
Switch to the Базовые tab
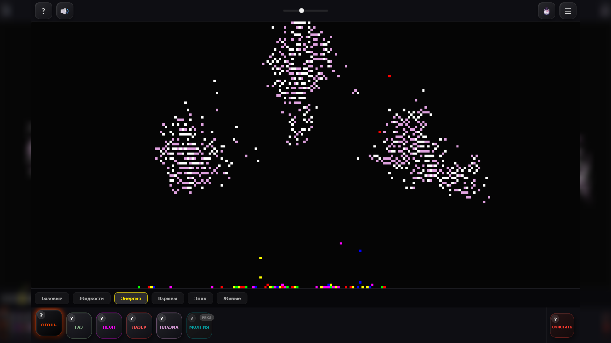[x=52, y=298]
